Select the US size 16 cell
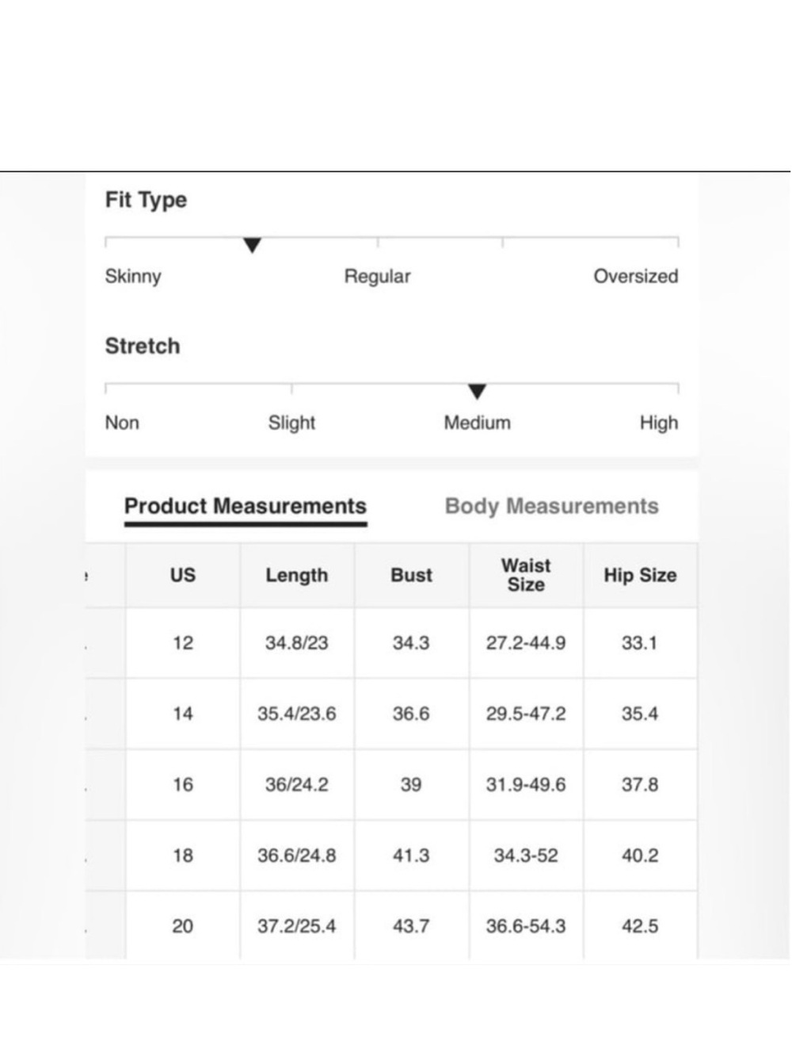The image size is (792, 1057). (x=183, y=785)
